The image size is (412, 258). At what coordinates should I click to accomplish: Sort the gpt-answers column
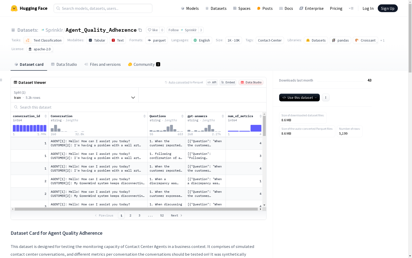point(223,116)
